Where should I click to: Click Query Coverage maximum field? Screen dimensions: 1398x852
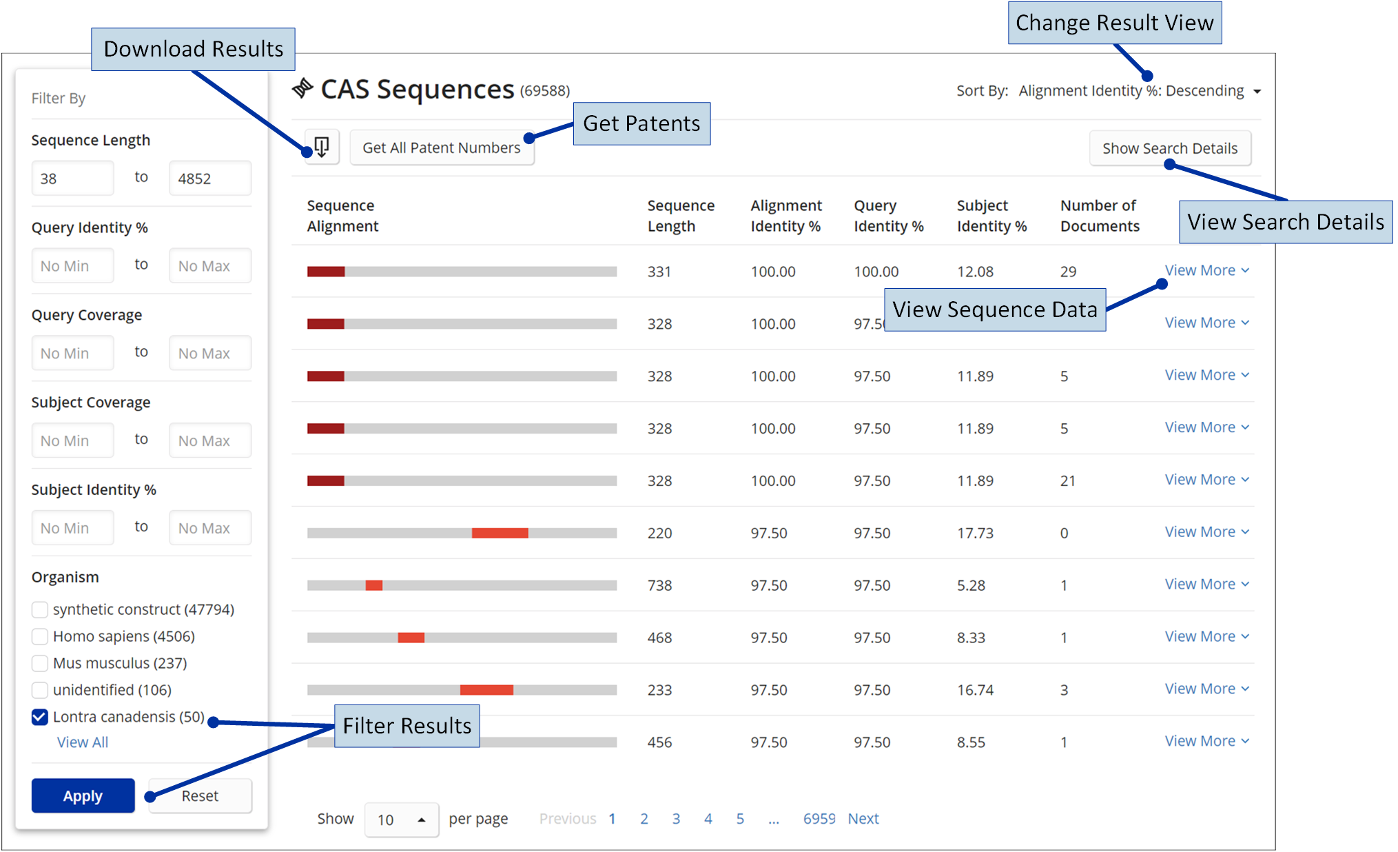click(210, 353)
